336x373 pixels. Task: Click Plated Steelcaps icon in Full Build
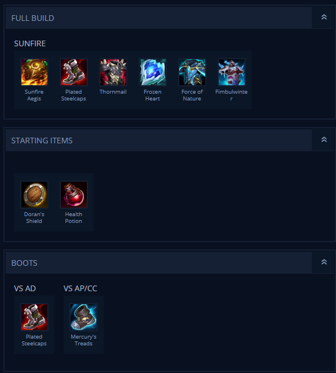coord(74,72)
